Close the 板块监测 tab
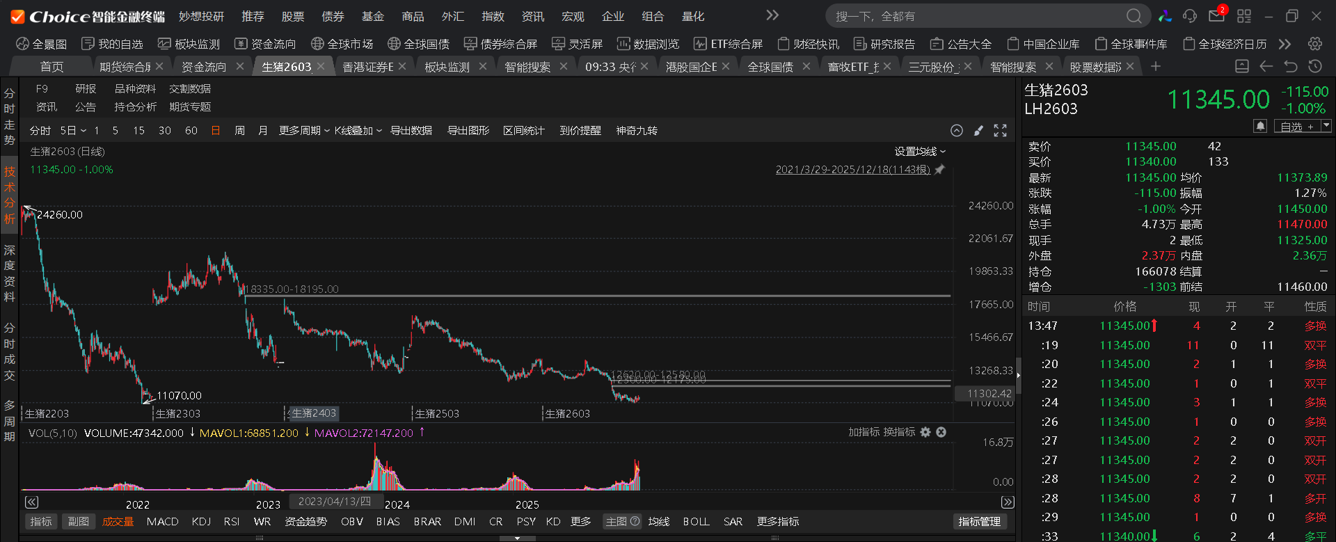This screenshot has height=542, width=1336. pos(483,66)
